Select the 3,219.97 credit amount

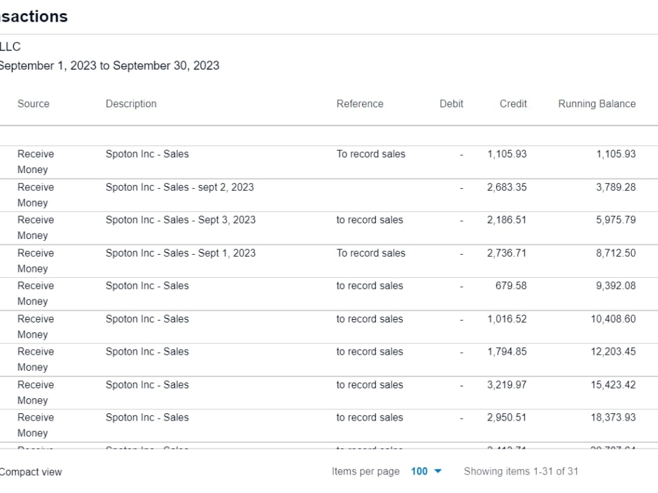507,384
